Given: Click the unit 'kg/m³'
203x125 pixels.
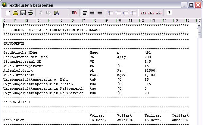Looking at the screenshot, I should 122,75.
